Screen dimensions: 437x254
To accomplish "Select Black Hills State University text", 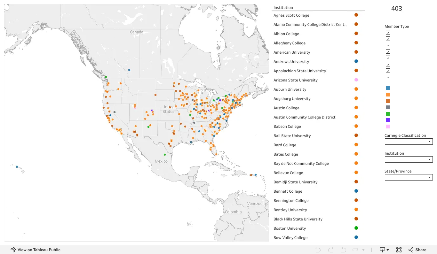I will [298, 219].
